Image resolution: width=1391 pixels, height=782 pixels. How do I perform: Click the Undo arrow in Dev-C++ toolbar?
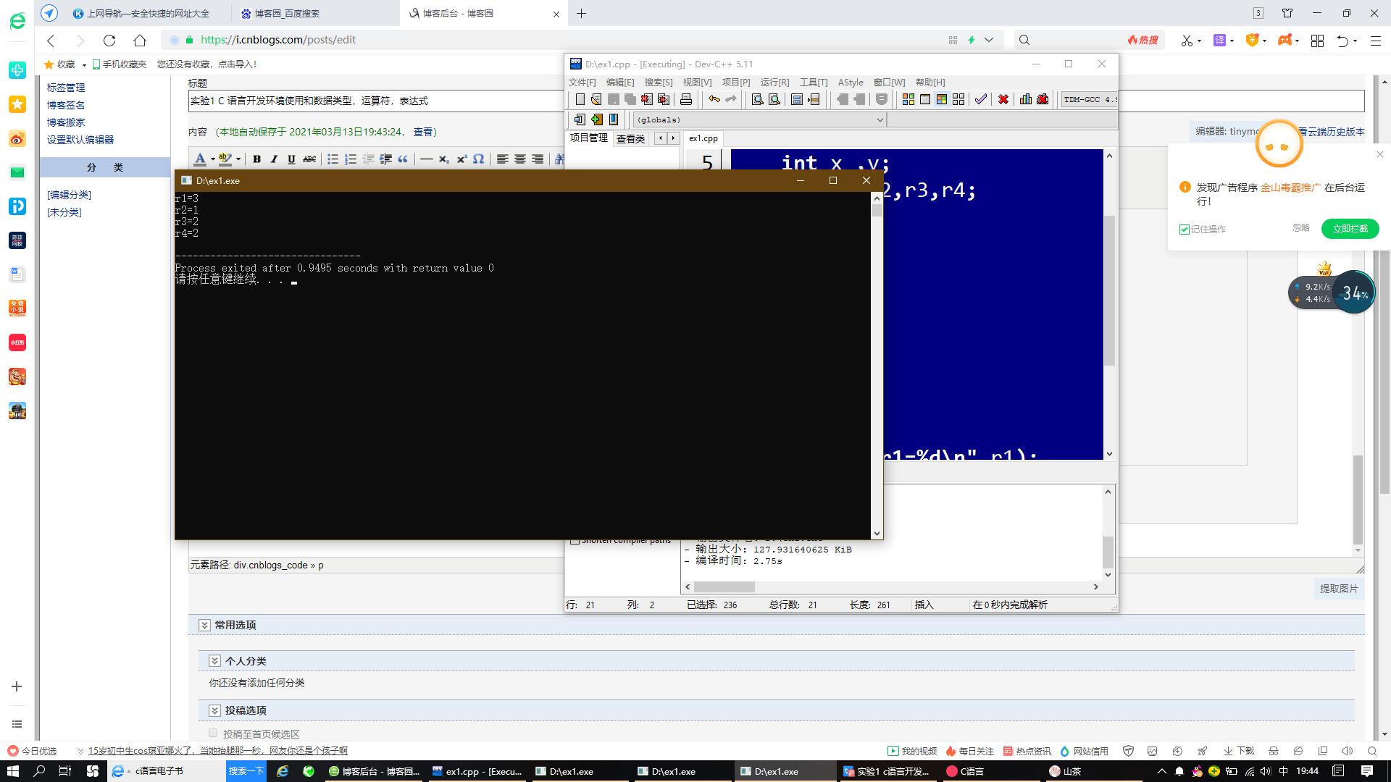(x=714, y=99)
